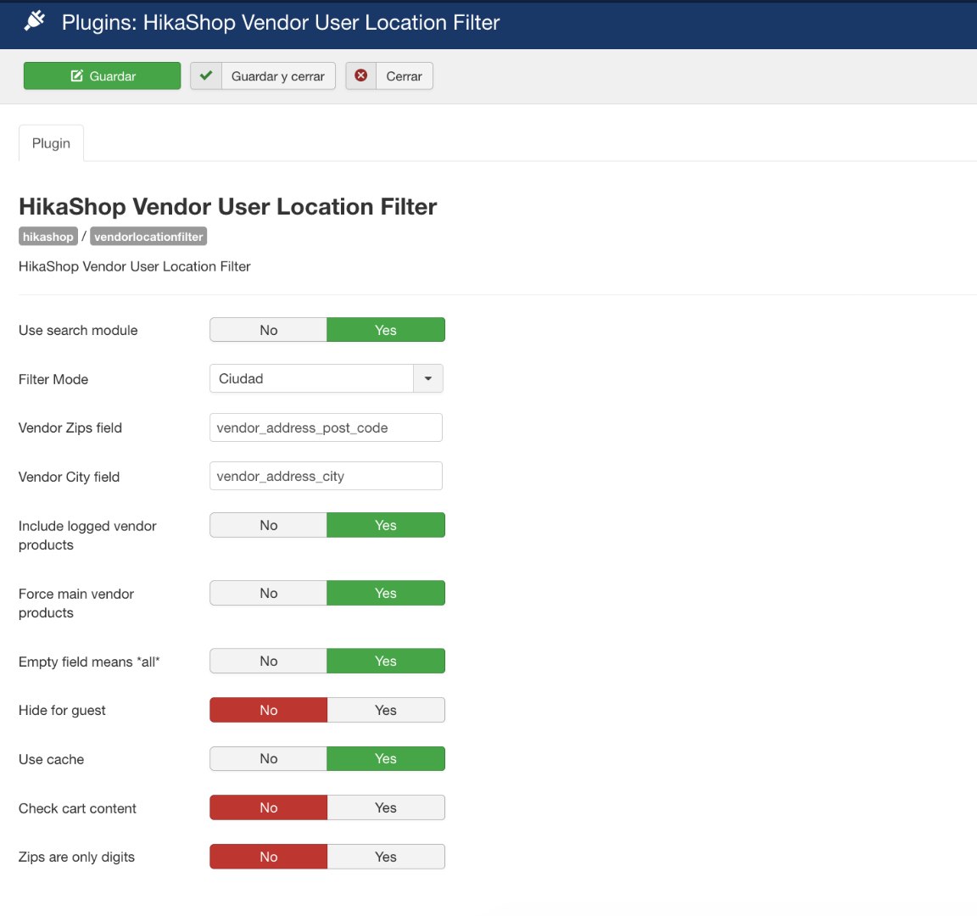Click the Vendor Zips field label
Image resolution: width=977 pixels, height=916 pixels.
(70, 428)
